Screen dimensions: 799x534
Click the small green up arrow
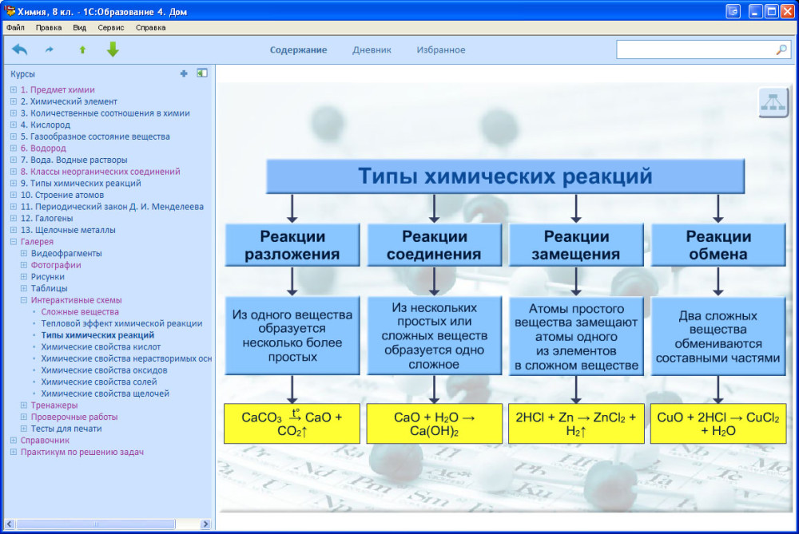(x=82, y=49)
